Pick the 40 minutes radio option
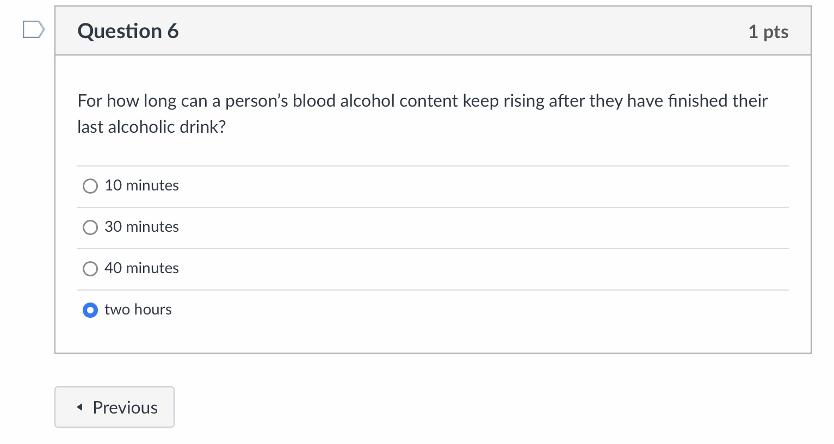The image size is (834, 444). [x=90, y=269]
